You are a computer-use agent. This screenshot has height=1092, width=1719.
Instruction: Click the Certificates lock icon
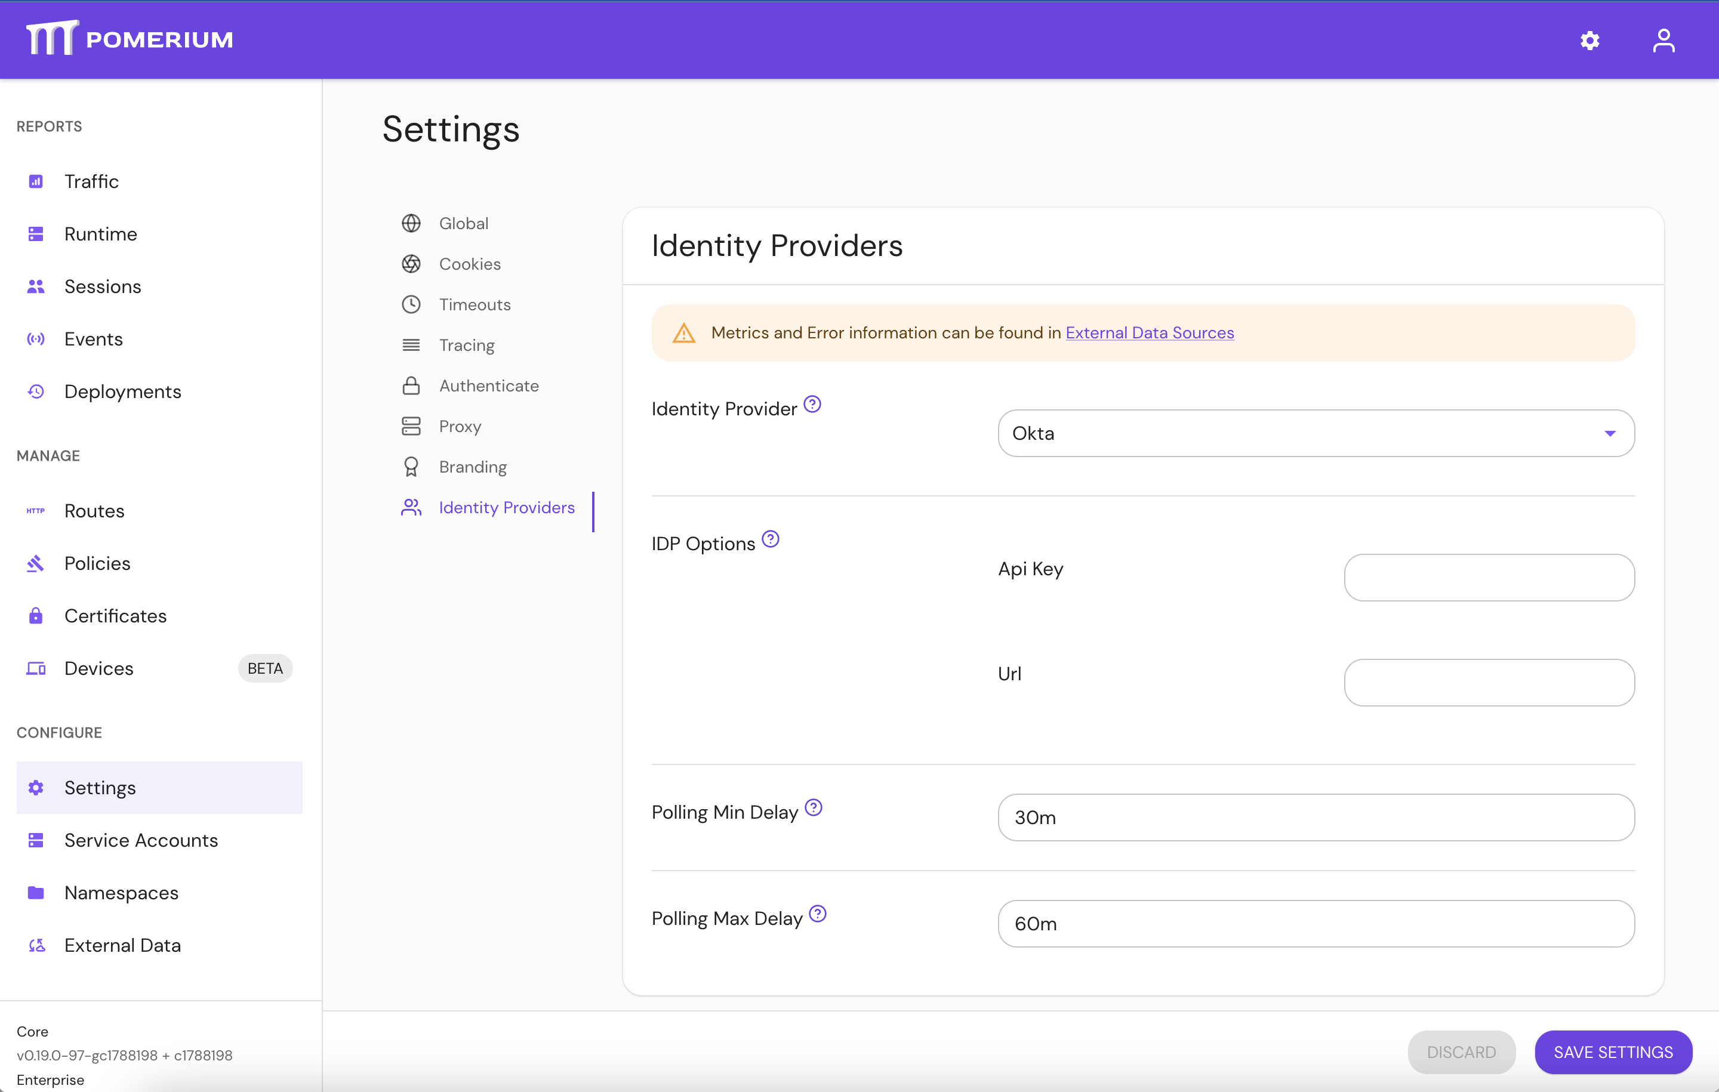[x=36, y=615]
